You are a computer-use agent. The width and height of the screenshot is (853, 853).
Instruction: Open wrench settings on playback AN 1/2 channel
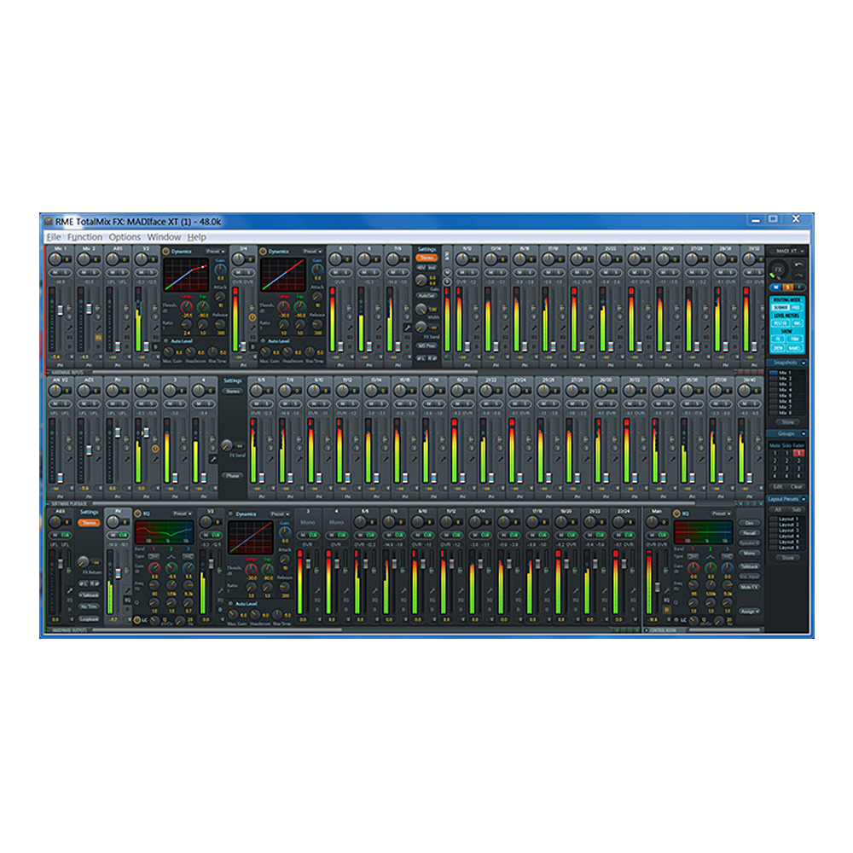coord(70,459)
